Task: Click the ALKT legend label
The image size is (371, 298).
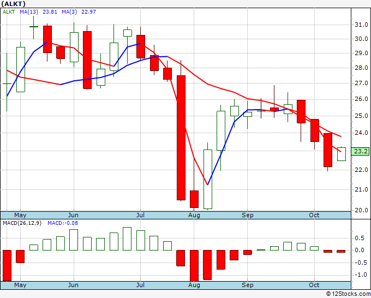Action: click(9, 12)
